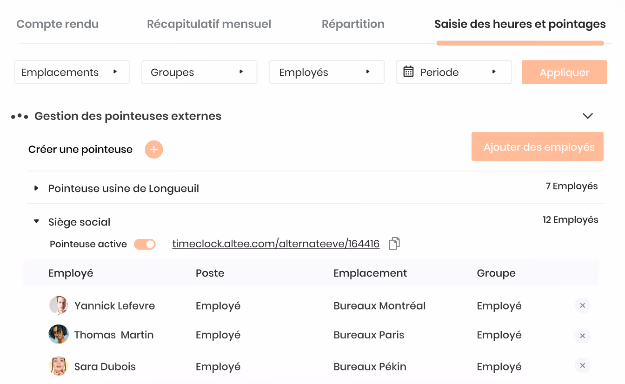The image size is (625, 384).
Task: Click Thomas Martin's avatar photo
Action: [59, 334]
